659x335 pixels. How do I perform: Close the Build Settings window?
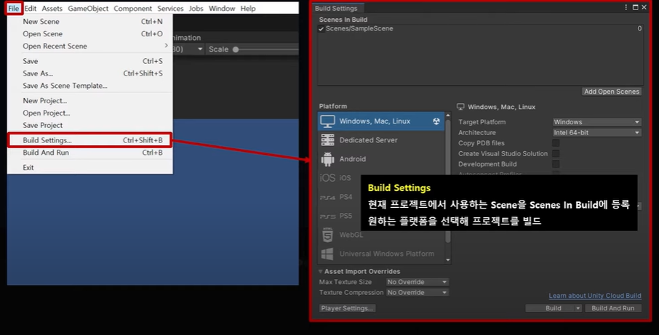pos(644,7)
